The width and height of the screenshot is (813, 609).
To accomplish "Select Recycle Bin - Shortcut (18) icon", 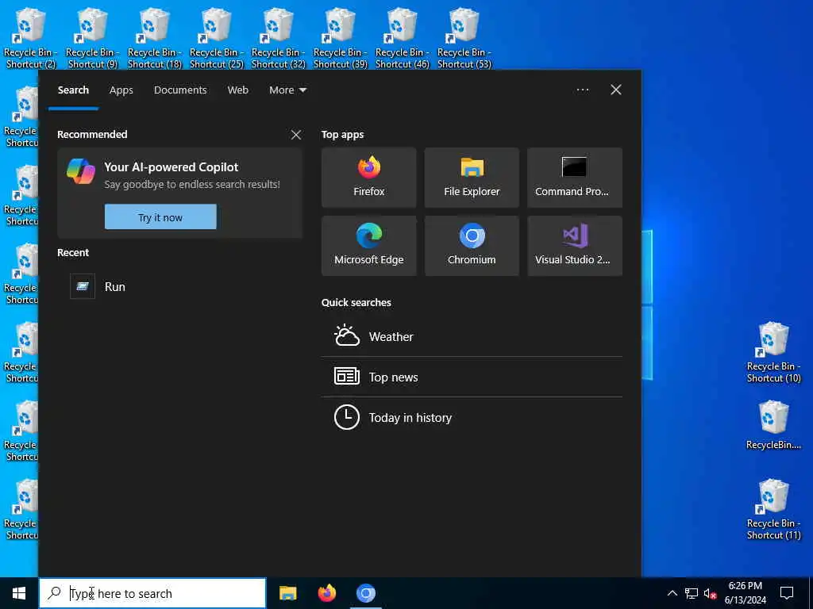I will [155, 38].
